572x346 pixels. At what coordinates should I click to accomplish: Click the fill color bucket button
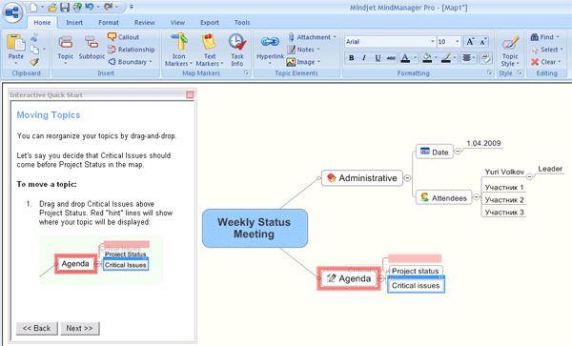(x=427, y=57)
